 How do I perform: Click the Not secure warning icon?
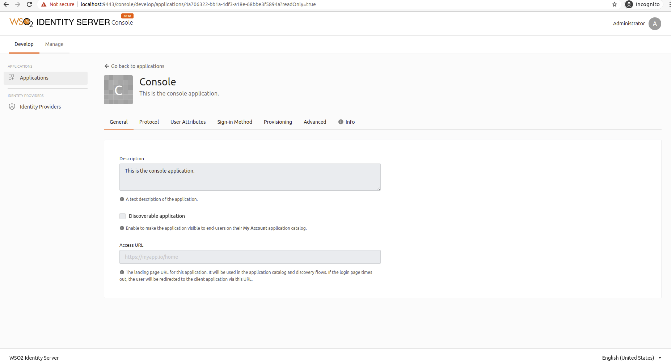point(44,4)
